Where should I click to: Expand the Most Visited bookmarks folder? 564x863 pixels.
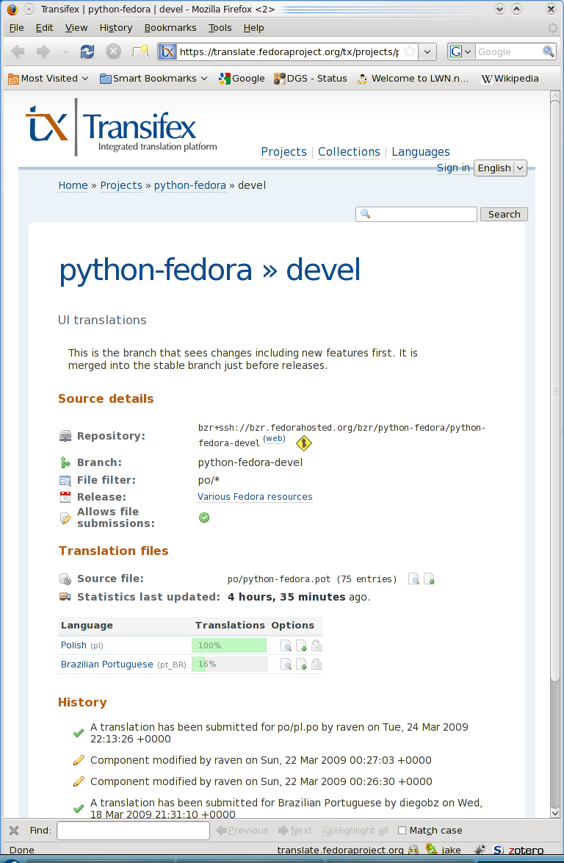point(48,79)
